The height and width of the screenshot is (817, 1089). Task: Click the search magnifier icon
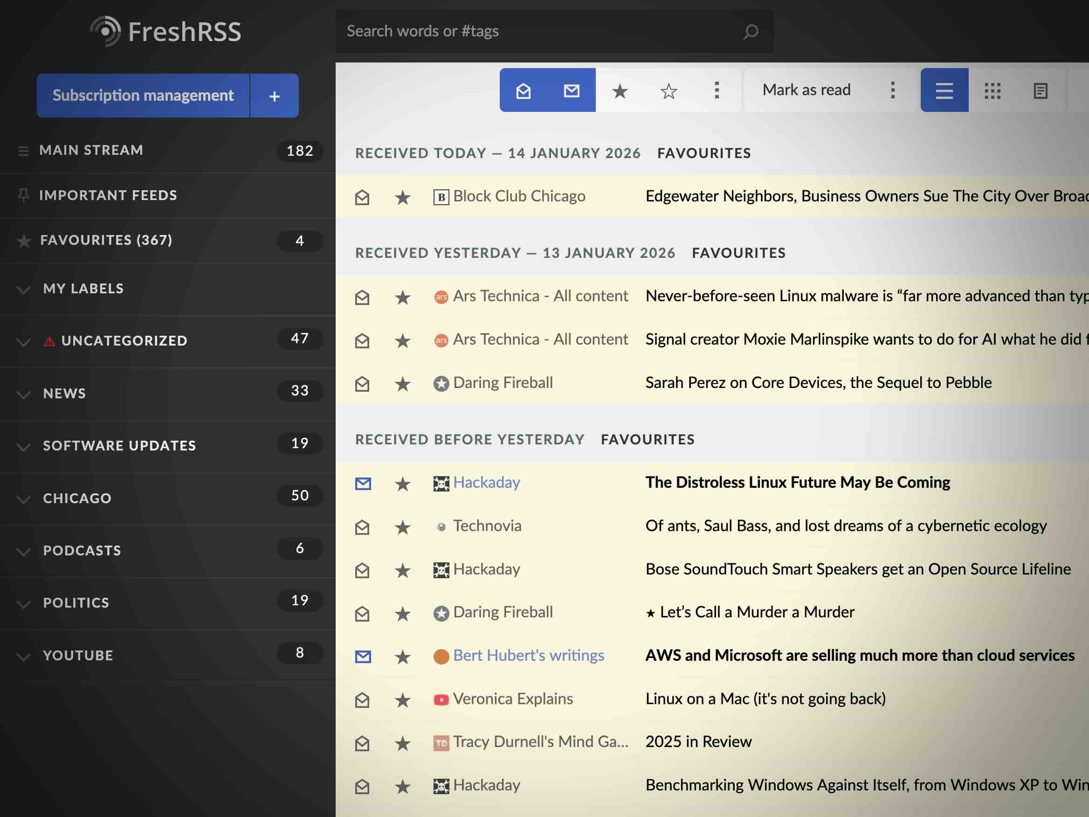click(749, 31)
